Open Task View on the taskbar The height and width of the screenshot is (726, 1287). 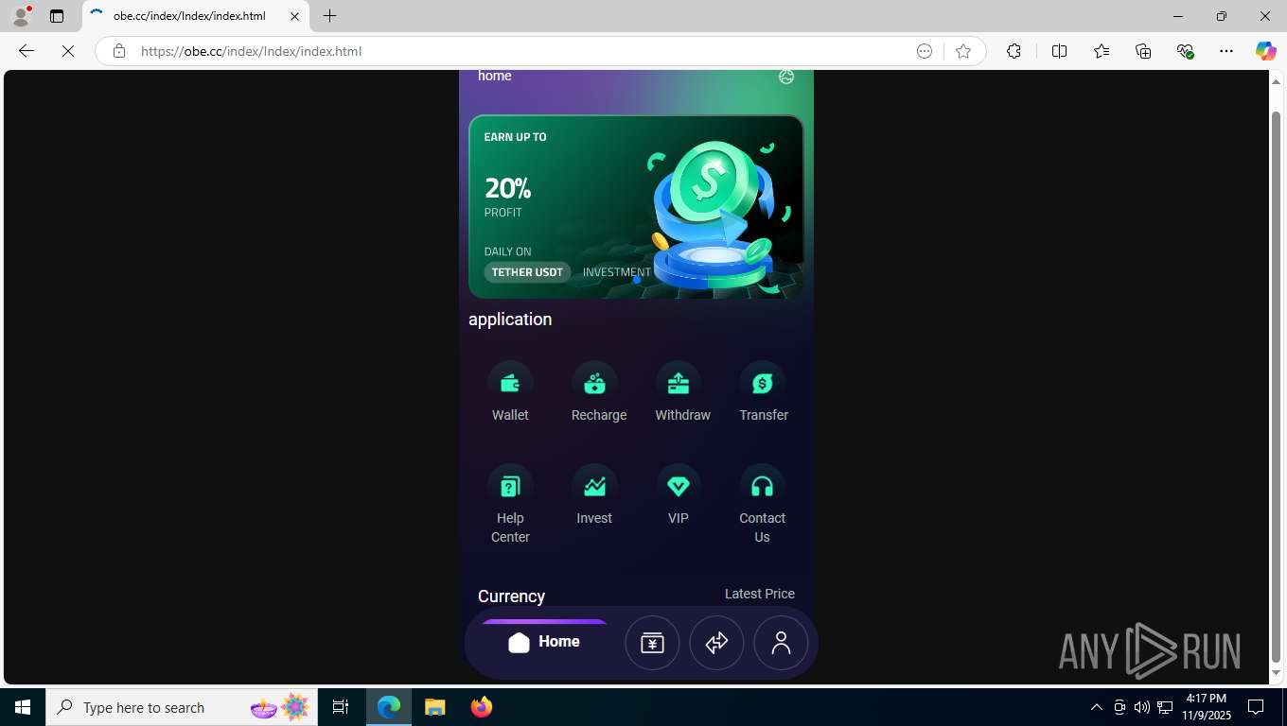pyautogui.click(x=341, y=707)
